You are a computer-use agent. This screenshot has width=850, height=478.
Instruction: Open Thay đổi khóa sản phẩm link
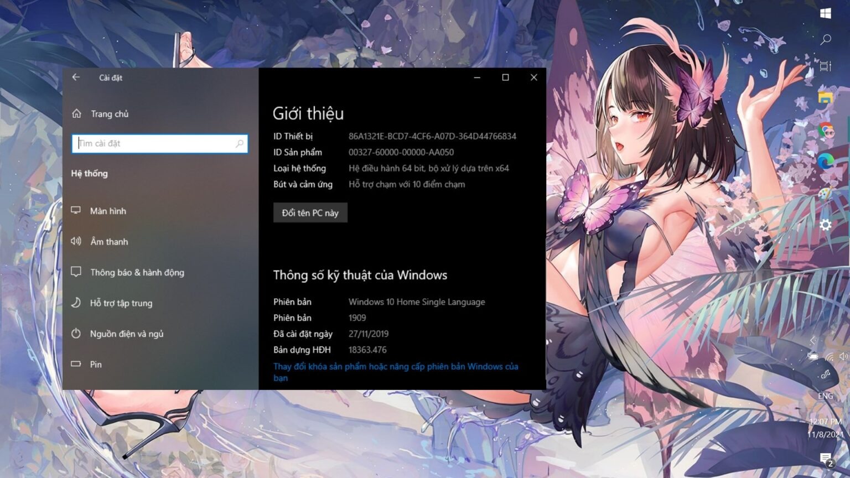(396, 372)
